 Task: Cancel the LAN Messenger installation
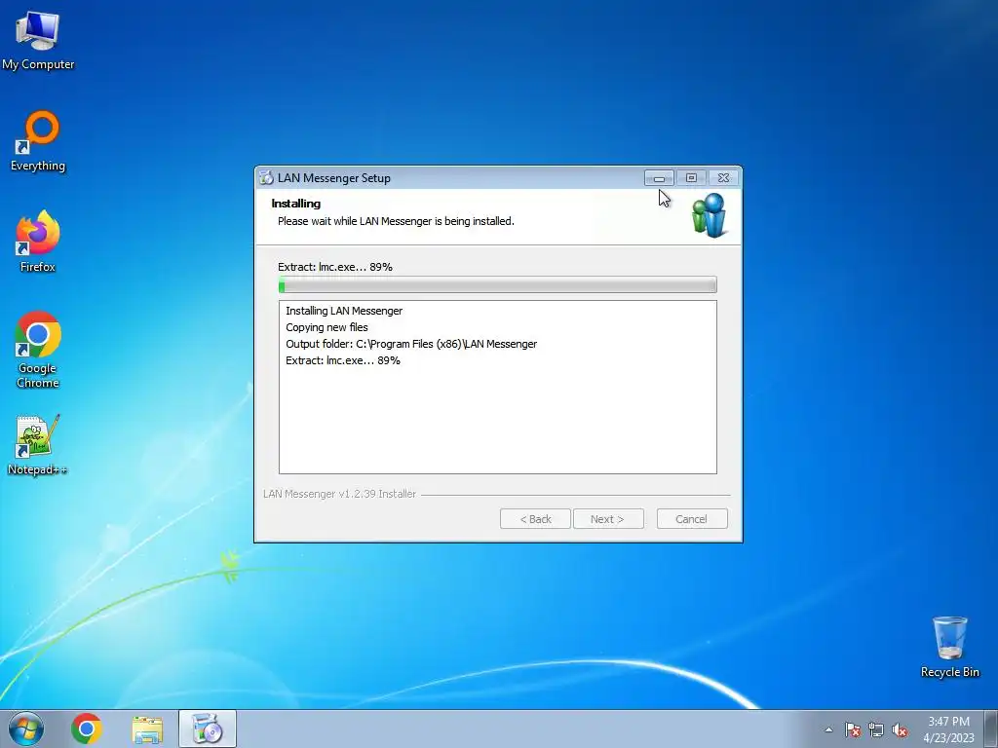pyautogui.click(x=692, y=519)
